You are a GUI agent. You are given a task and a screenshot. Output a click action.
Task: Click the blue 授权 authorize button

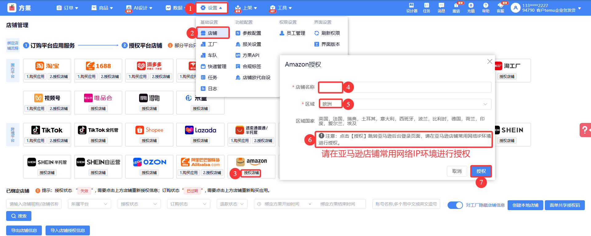(x=481, y=171)
